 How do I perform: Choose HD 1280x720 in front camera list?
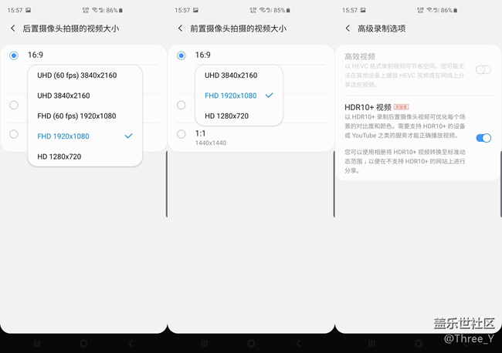239,116
